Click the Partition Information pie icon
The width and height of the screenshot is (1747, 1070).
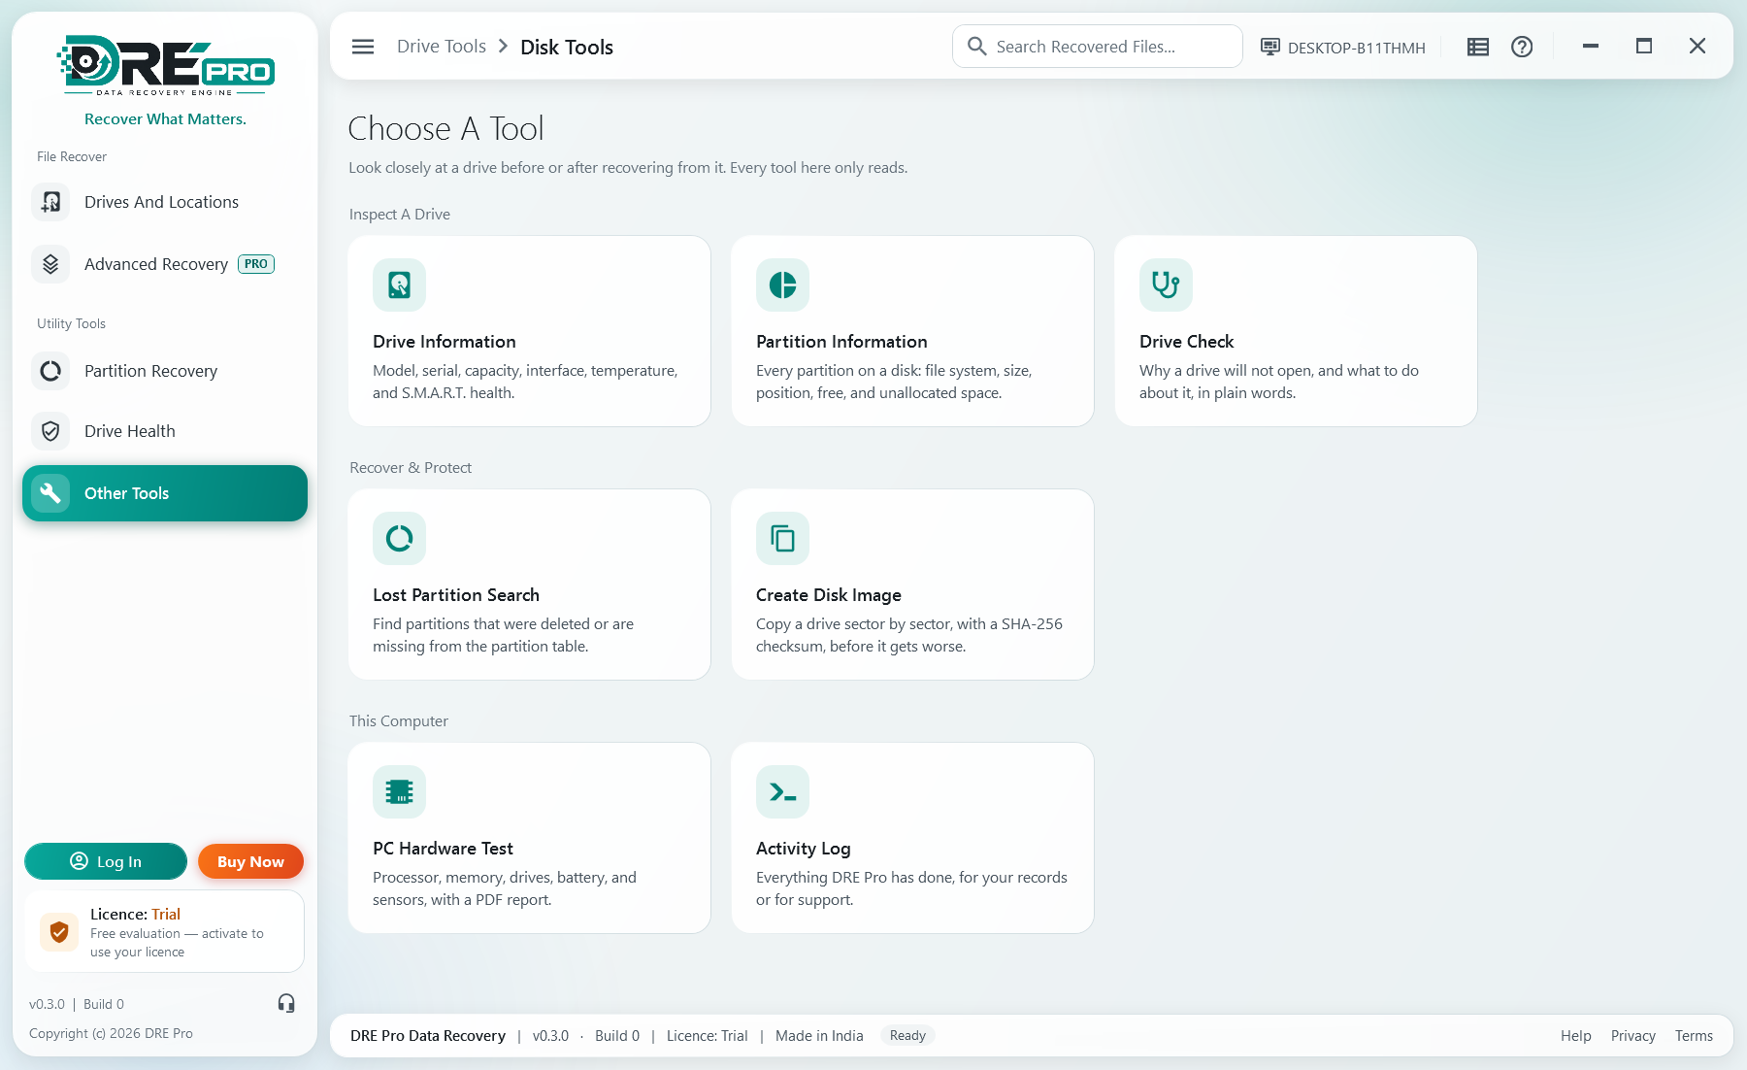tap(782, 284)
